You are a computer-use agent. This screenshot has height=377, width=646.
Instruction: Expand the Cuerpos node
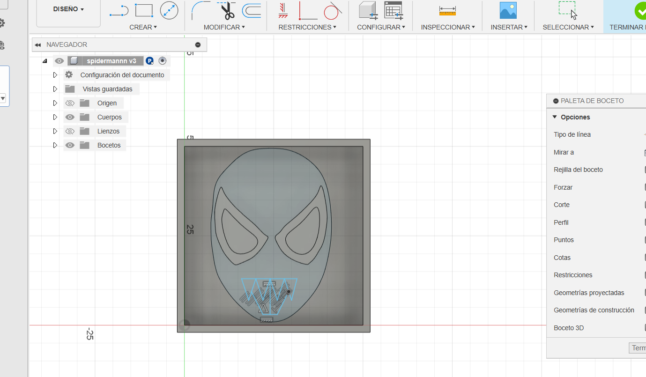[55, 117]
